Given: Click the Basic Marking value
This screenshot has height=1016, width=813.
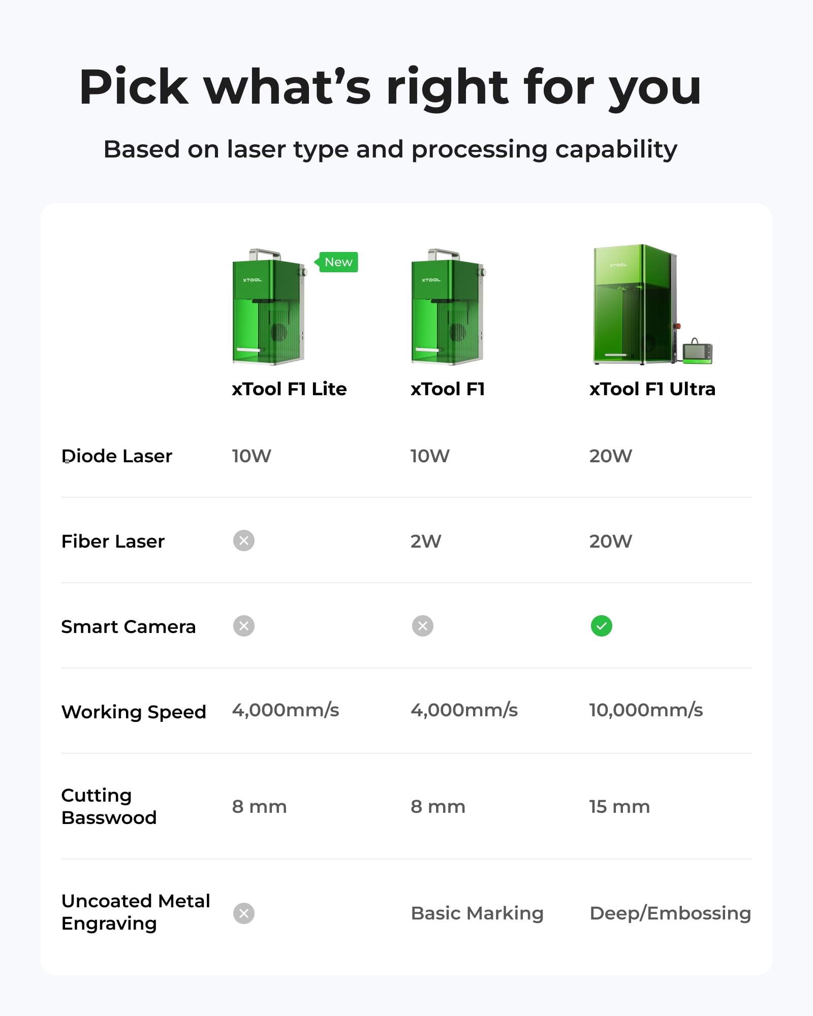Looking at the screenshot, I should pyautogui.click(x=477, y=913).
